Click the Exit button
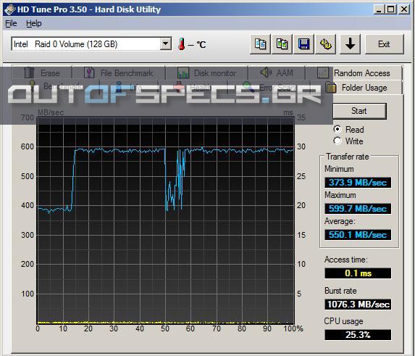 click(x=385, y=44)
